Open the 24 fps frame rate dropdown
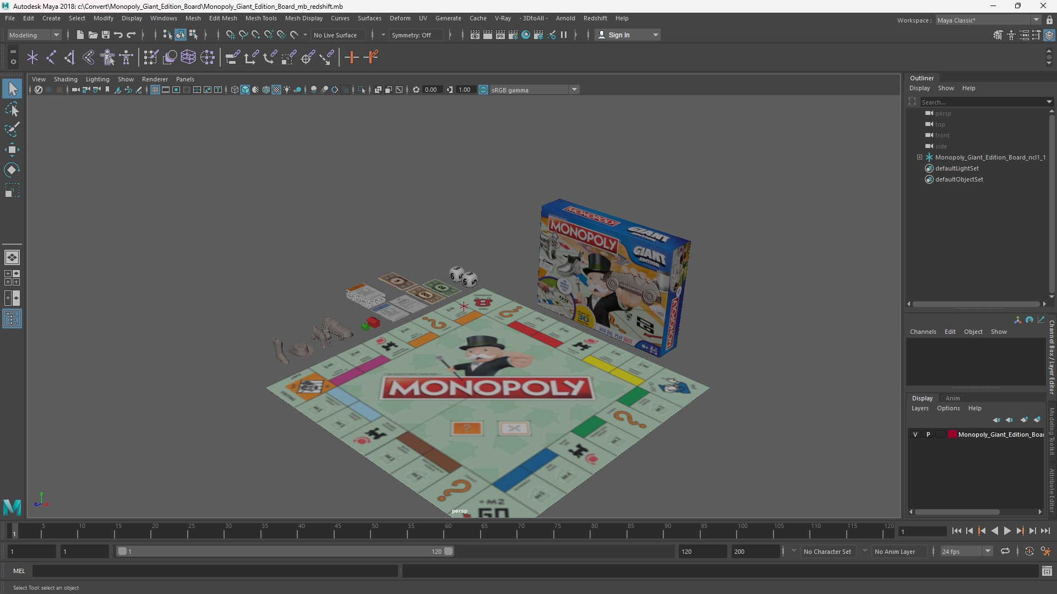The height and width of the screenshot is (594, 1057). tap(966, 551)
